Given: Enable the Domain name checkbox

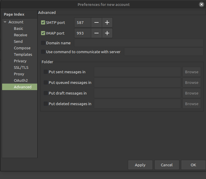Looking at the screenshot, I should click(x=43, y=43).
